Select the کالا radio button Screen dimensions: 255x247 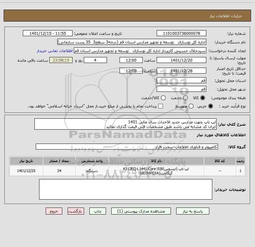pyautogui.click(x=203, y=98)
